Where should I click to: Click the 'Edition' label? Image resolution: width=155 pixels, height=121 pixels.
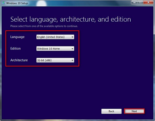(16, 49)
